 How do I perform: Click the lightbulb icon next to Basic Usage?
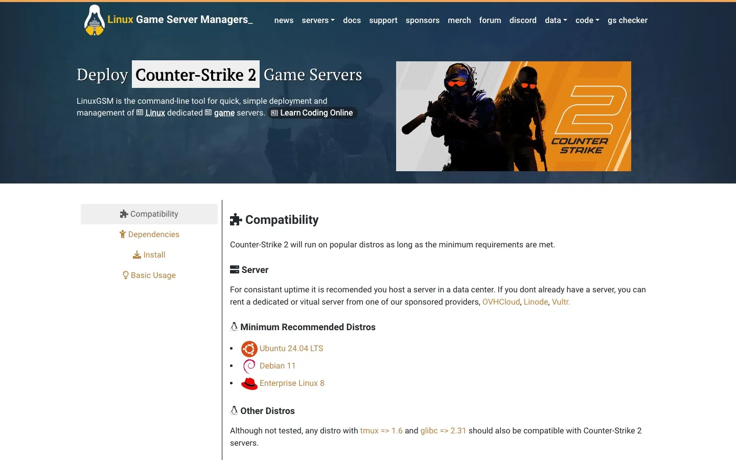[x=126, y=275]
